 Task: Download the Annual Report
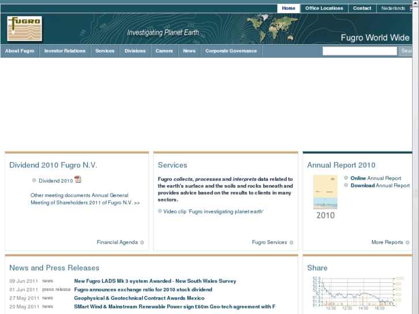coord(380,186)
